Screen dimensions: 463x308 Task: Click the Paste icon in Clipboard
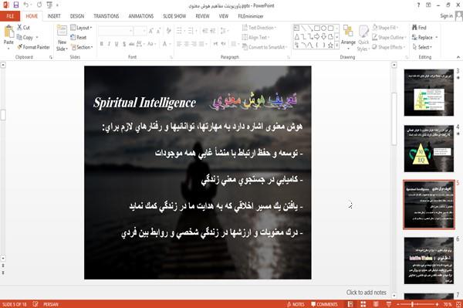[x=8, y=35]
